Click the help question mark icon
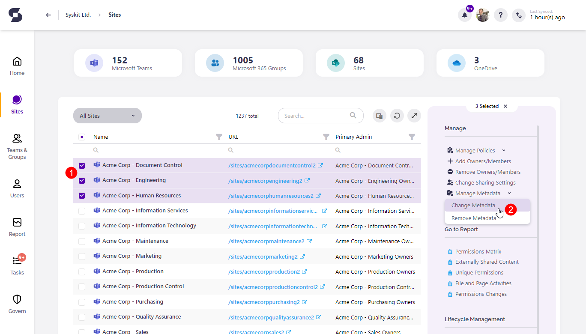Image resolution: width=586 pixels, height=334 pixels. click(501, 15)
